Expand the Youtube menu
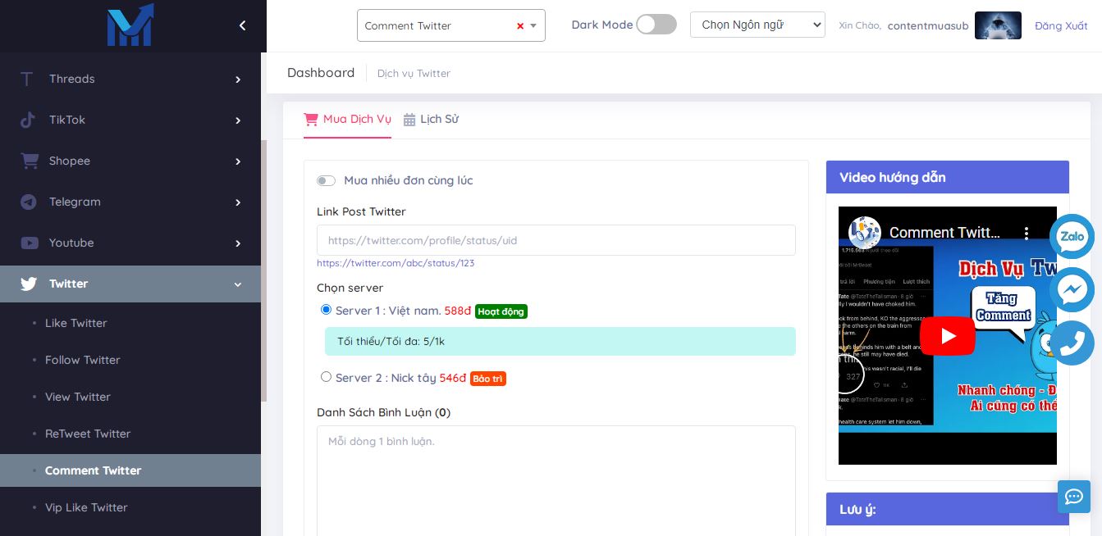This screenshot has width=1102, height=536. [x=238, y=243]
